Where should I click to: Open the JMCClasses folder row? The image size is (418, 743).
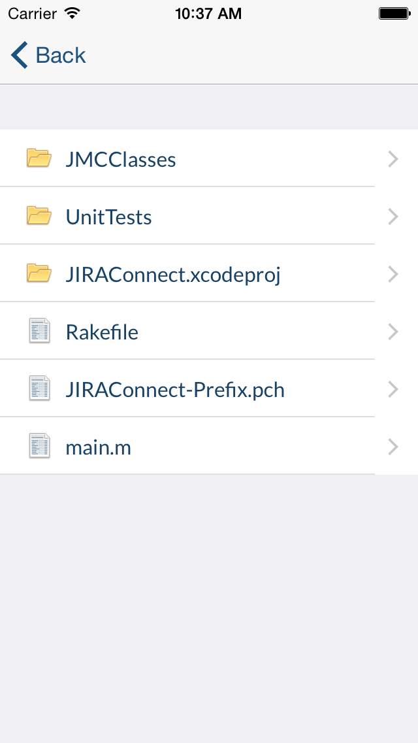(x=209, y=158)
